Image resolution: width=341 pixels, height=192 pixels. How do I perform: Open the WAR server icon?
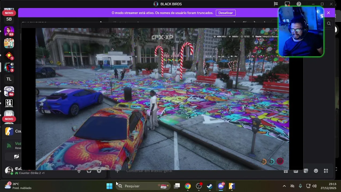click(9, 114)
